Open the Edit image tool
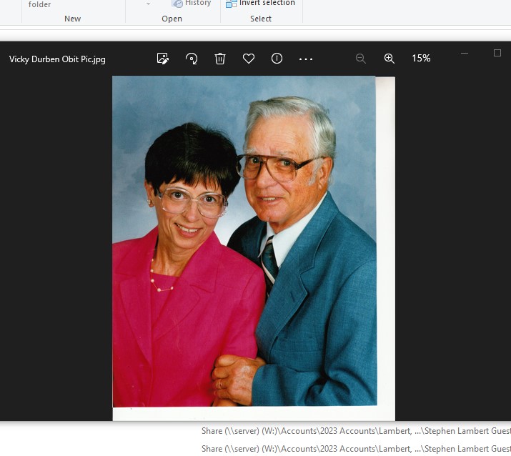Viewport: 511px width, 456px height. point(163,59)
